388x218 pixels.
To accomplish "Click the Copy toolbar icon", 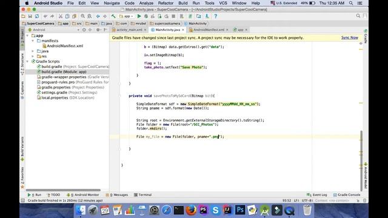I will pyautogui.click(x=67, y=16).
